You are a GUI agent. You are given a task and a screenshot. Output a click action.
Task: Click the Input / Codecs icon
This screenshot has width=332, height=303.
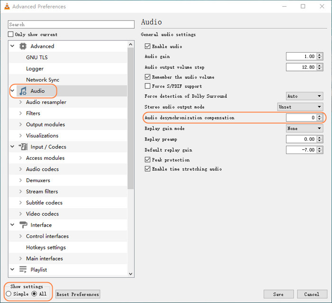tap(23, 147)
